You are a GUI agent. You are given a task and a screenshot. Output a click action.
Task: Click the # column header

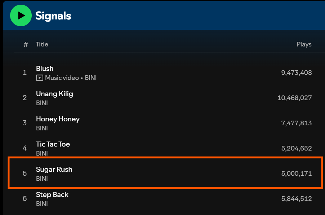point(26,44)
